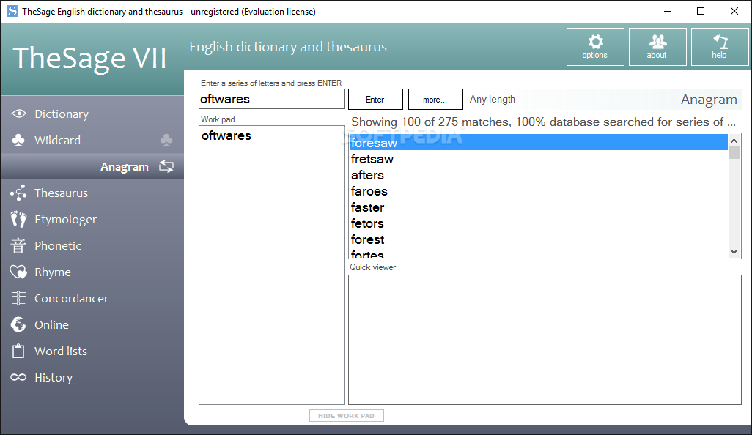
Task: Click the HIDE WORK PAD button
Action: click(346, 416)
